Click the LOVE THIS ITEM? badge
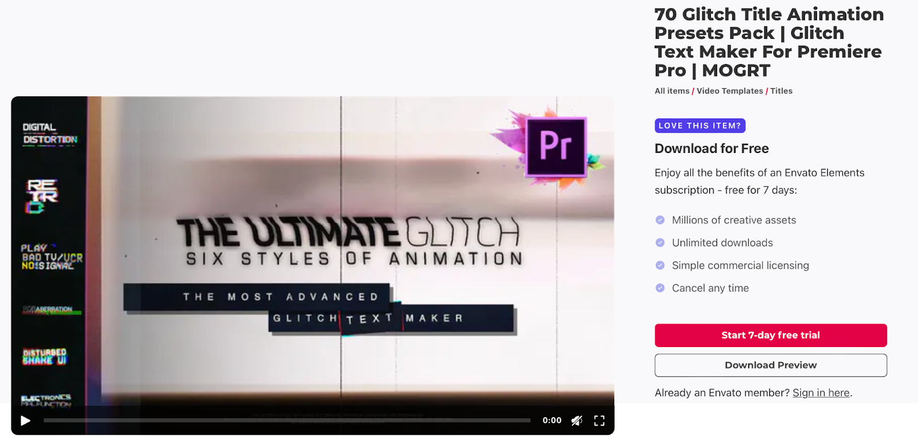The width and height of the screenshot is (918, 437). pyautogui.click(x=700, y=125)
